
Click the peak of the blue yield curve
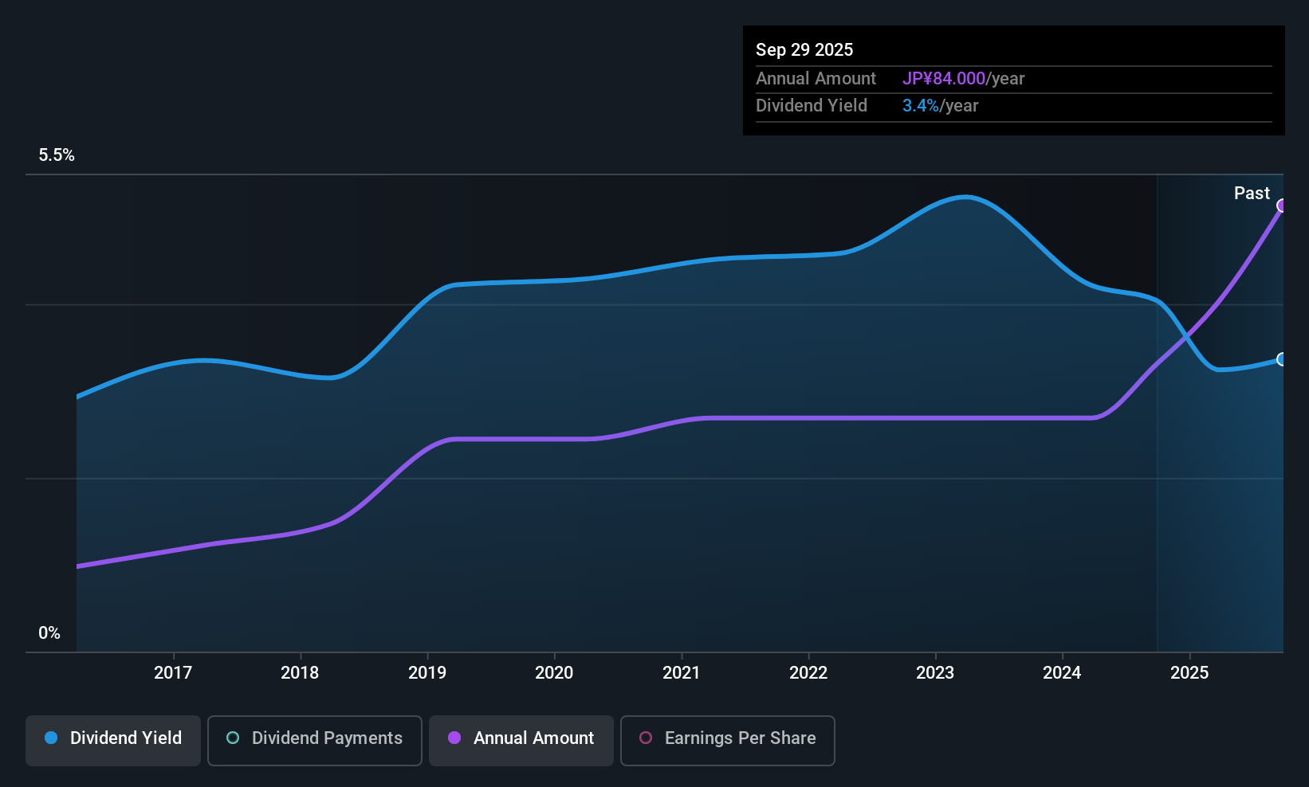tap(966, 197)
